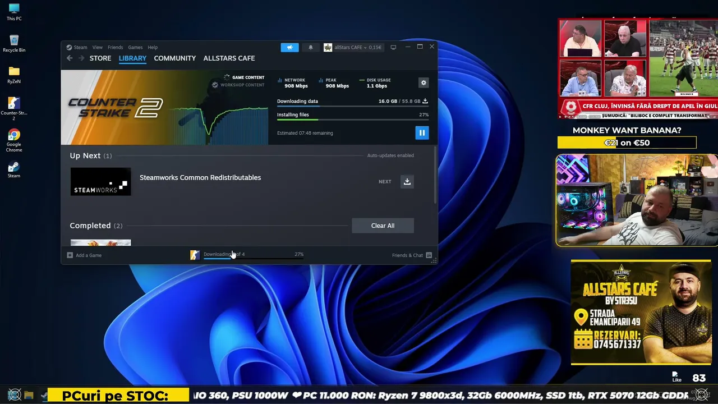Open File Explorer from the taskbar
Screen dimensions: 718x404
pos(29,395)
